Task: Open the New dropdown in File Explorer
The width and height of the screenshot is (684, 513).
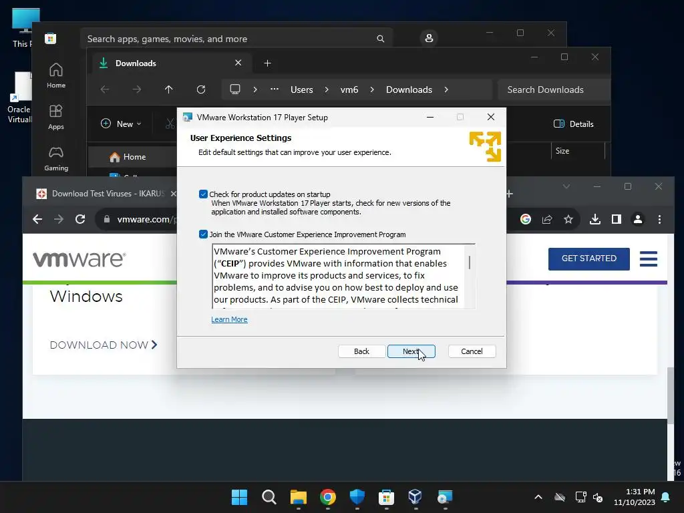Action: 121,124
